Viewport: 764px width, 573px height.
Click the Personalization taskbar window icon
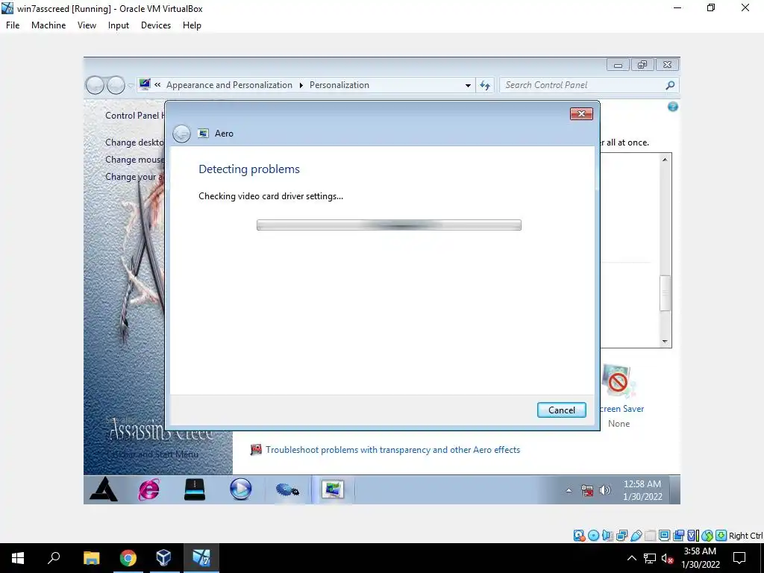333,489
